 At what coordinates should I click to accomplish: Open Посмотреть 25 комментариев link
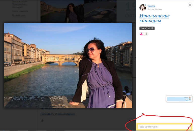point(58,114)
